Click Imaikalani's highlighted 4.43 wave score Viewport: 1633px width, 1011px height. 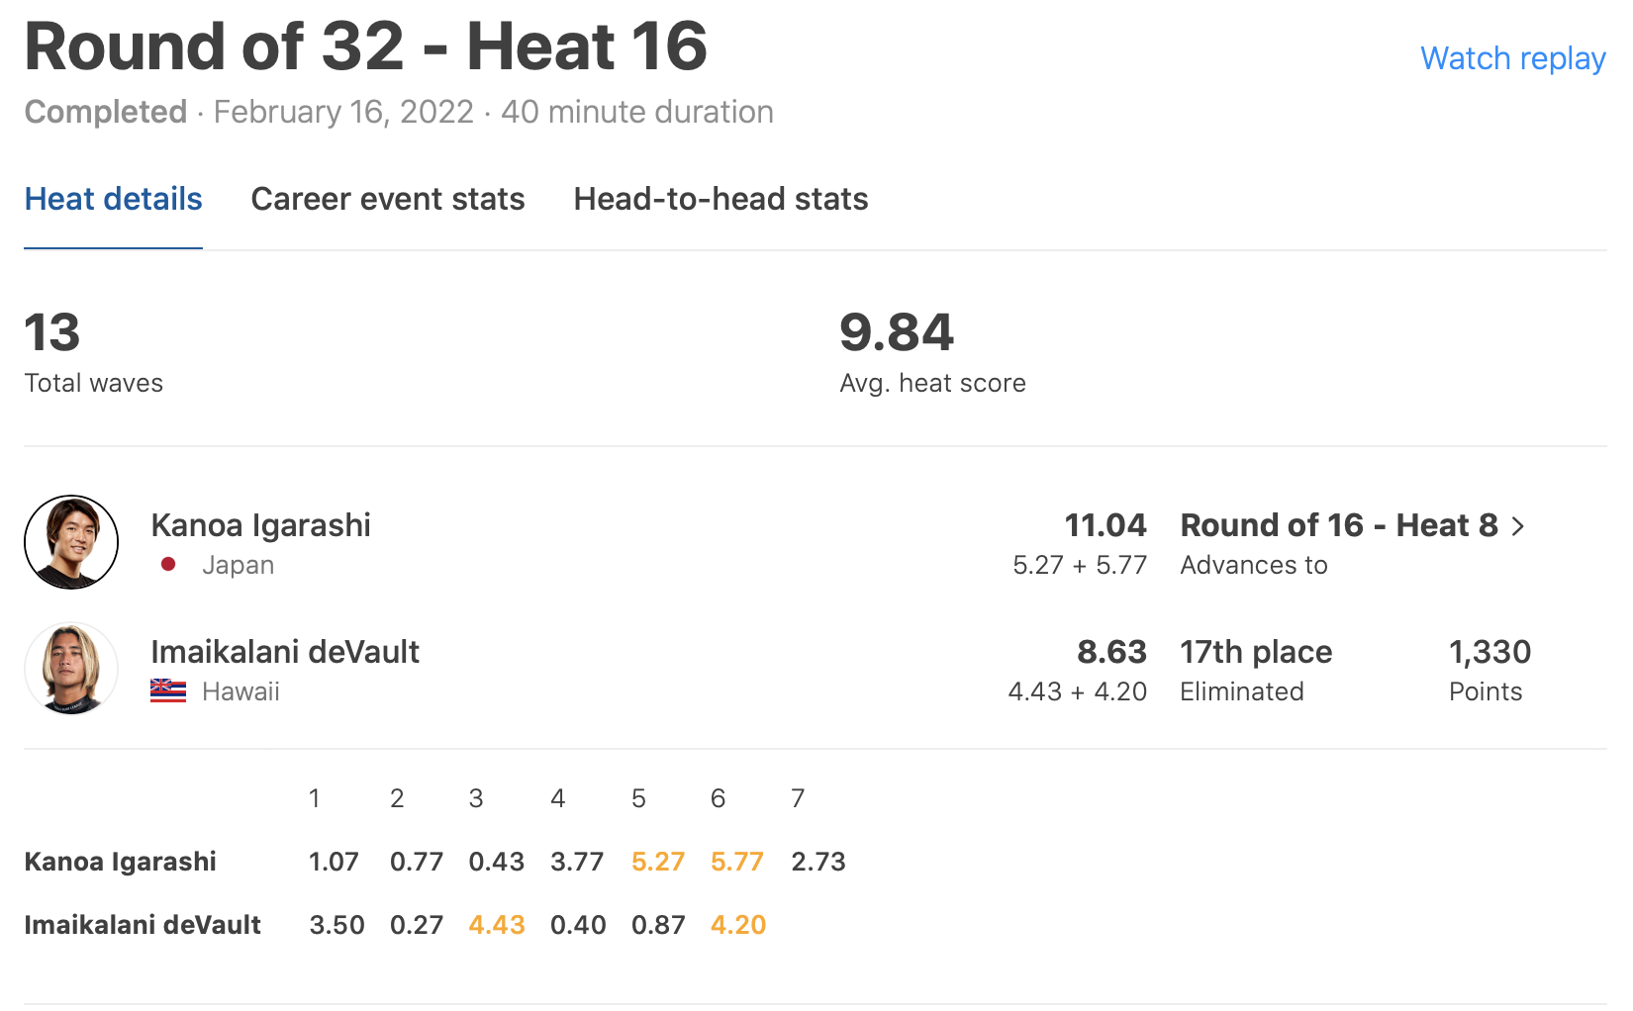point(497,925)
